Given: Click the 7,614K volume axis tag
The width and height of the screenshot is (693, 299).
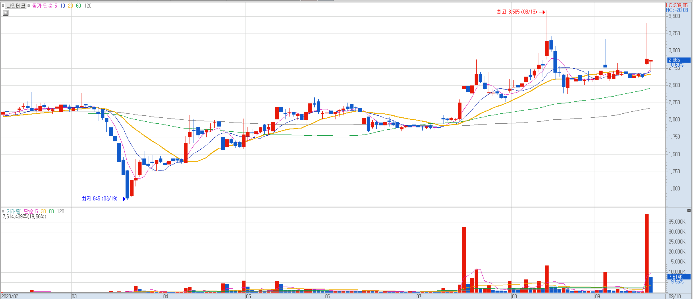Looking at the screenshot, I should coord(679,277).
